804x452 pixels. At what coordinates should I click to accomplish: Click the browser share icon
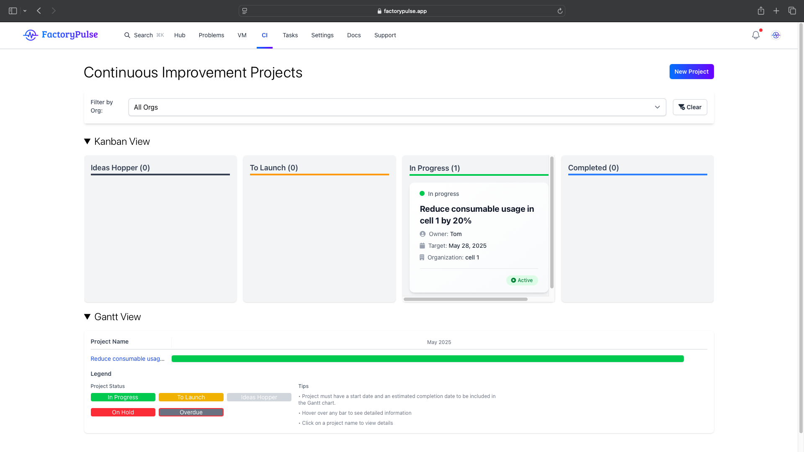tap(761, 11)
